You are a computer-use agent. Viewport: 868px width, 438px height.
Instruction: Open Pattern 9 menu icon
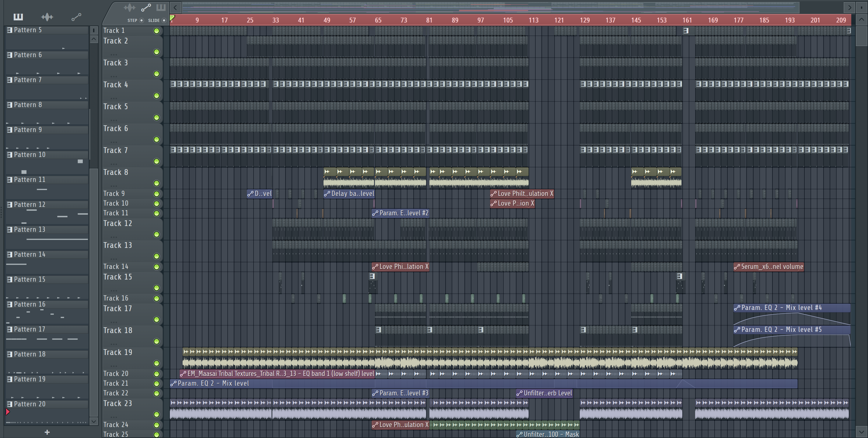[10, 130]
